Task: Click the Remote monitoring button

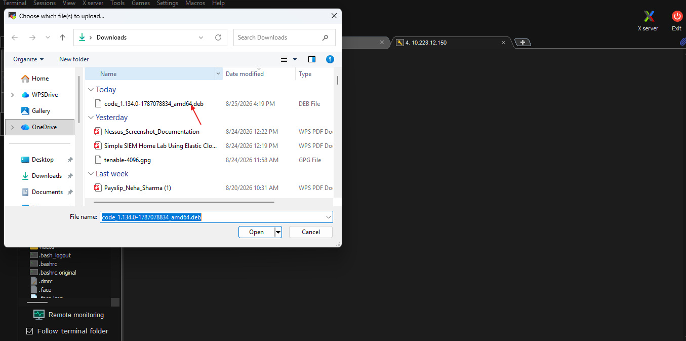Action: [68, 315]
